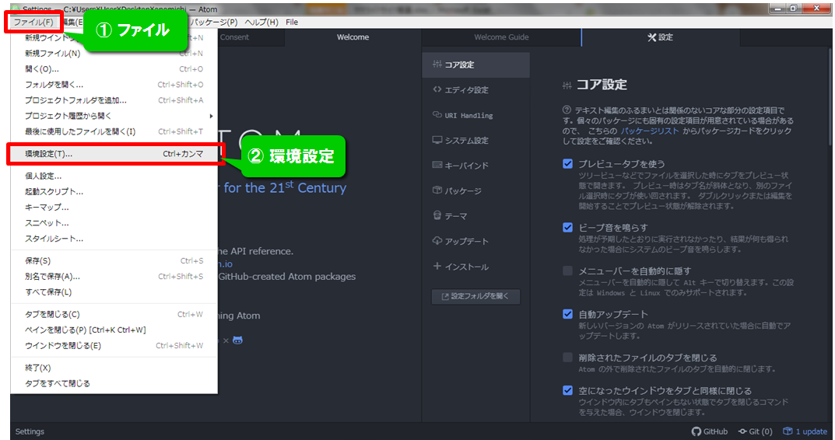The width and height of the screenshot is (835, 440).
Task: Click the テーマ paint bucket icon
Action: (x=437, y=215)
